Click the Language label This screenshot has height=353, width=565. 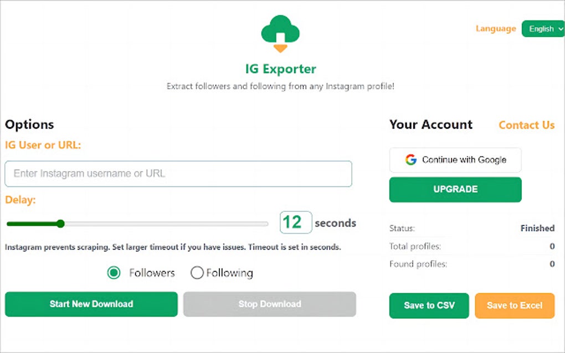(496, 28)
